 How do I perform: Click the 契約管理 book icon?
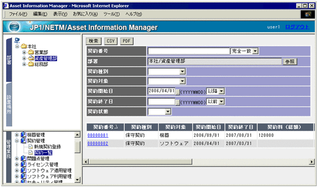click(x=24, y=140)
